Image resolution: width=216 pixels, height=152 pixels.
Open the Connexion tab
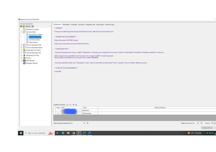pyautogui.click(x=81, y=25)
